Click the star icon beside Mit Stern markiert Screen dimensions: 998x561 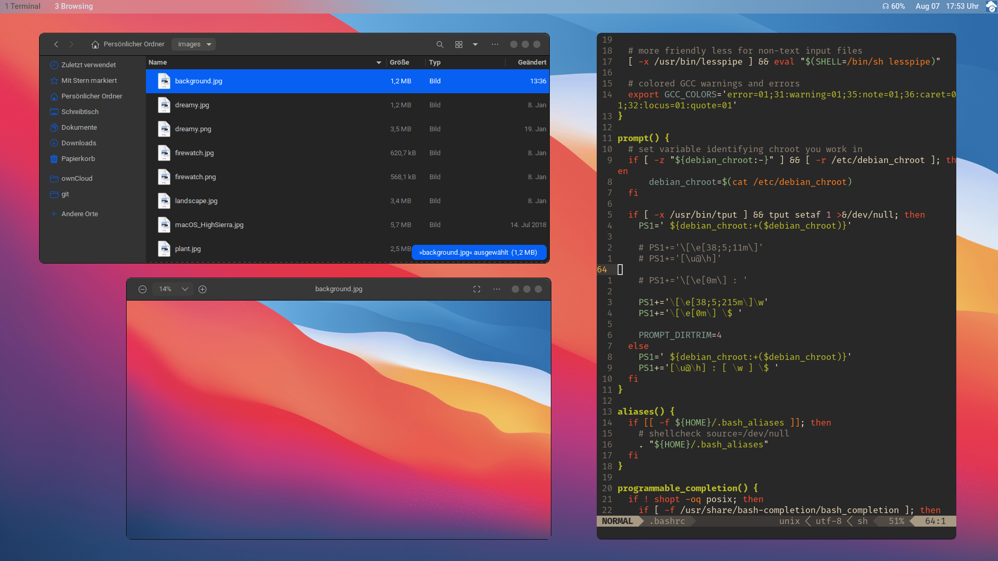point(54,81)
